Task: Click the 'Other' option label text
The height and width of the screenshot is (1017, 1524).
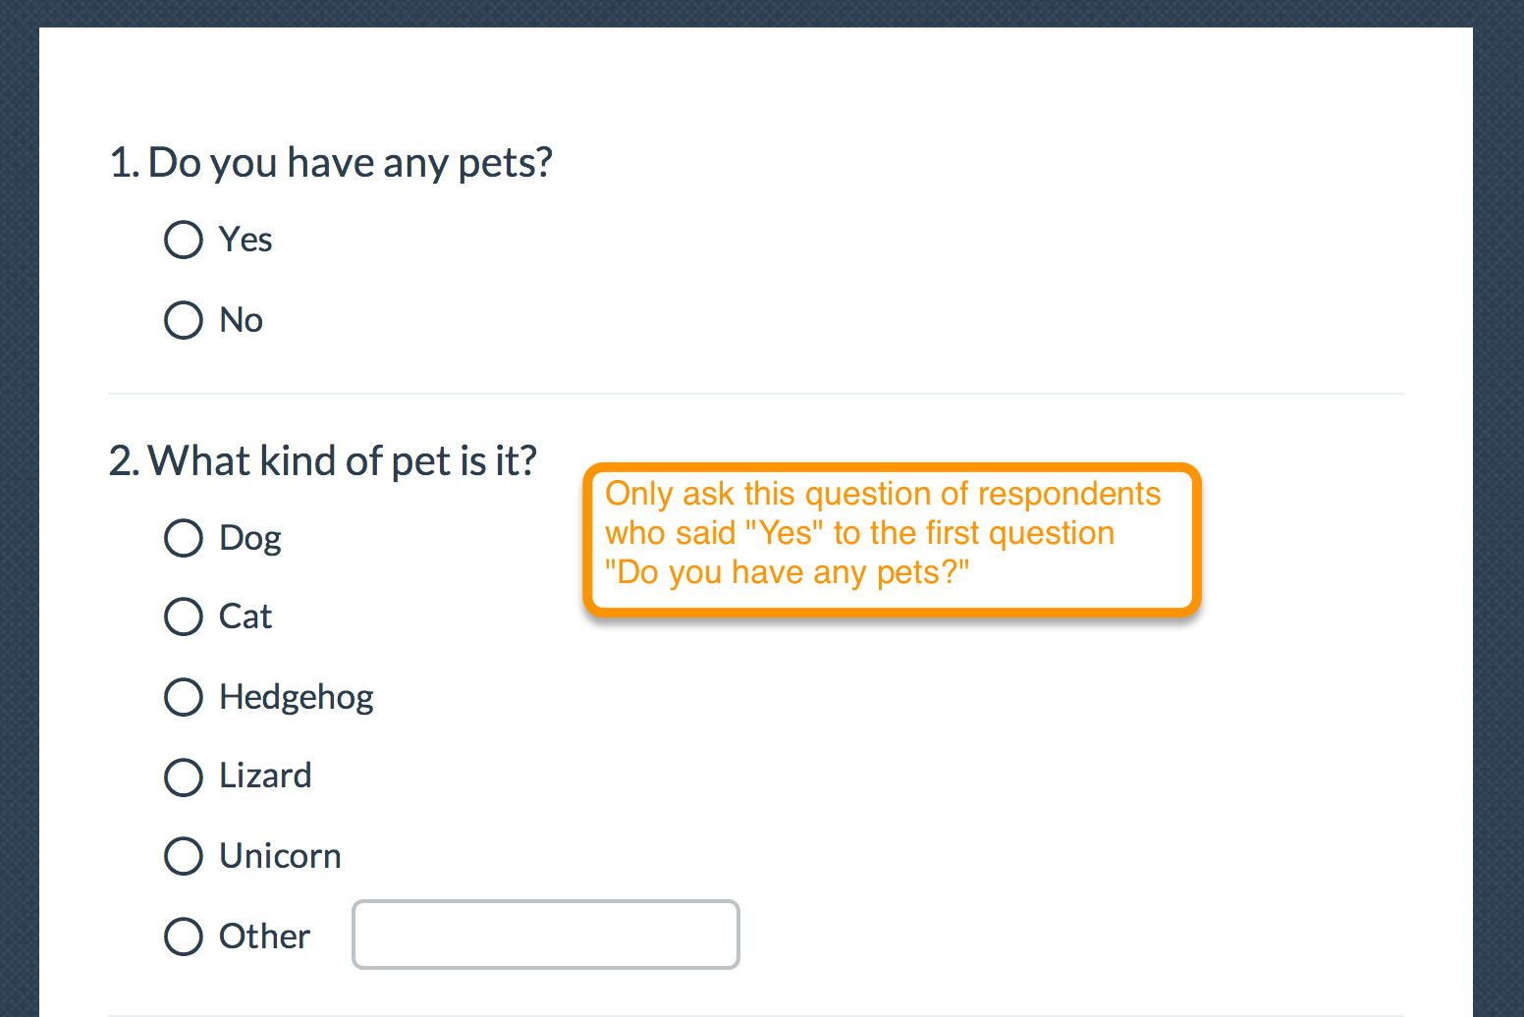Action: (264, 937)
